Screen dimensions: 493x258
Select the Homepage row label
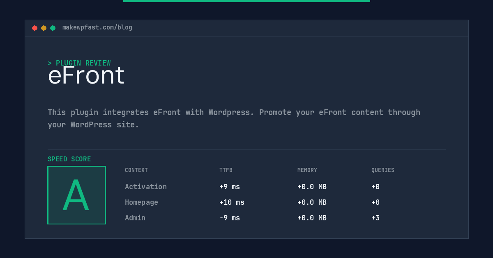[x=141, y=202]
